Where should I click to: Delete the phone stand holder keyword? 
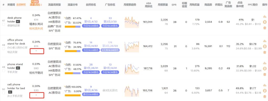[x=265, y=74]
